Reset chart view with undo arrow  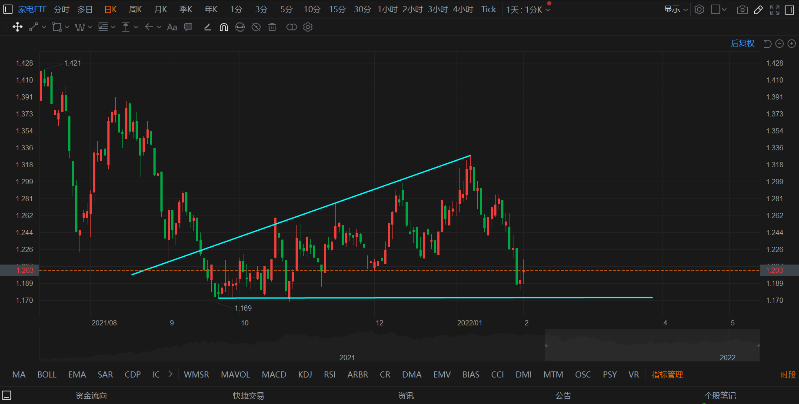pyautogui.click(x=767, y=43)
